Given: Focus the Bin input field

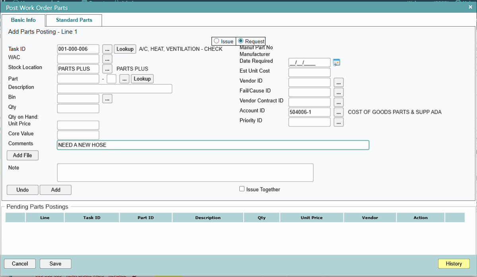Looking at the screenshot, I should pyautogui.click(x=78, y=99).
